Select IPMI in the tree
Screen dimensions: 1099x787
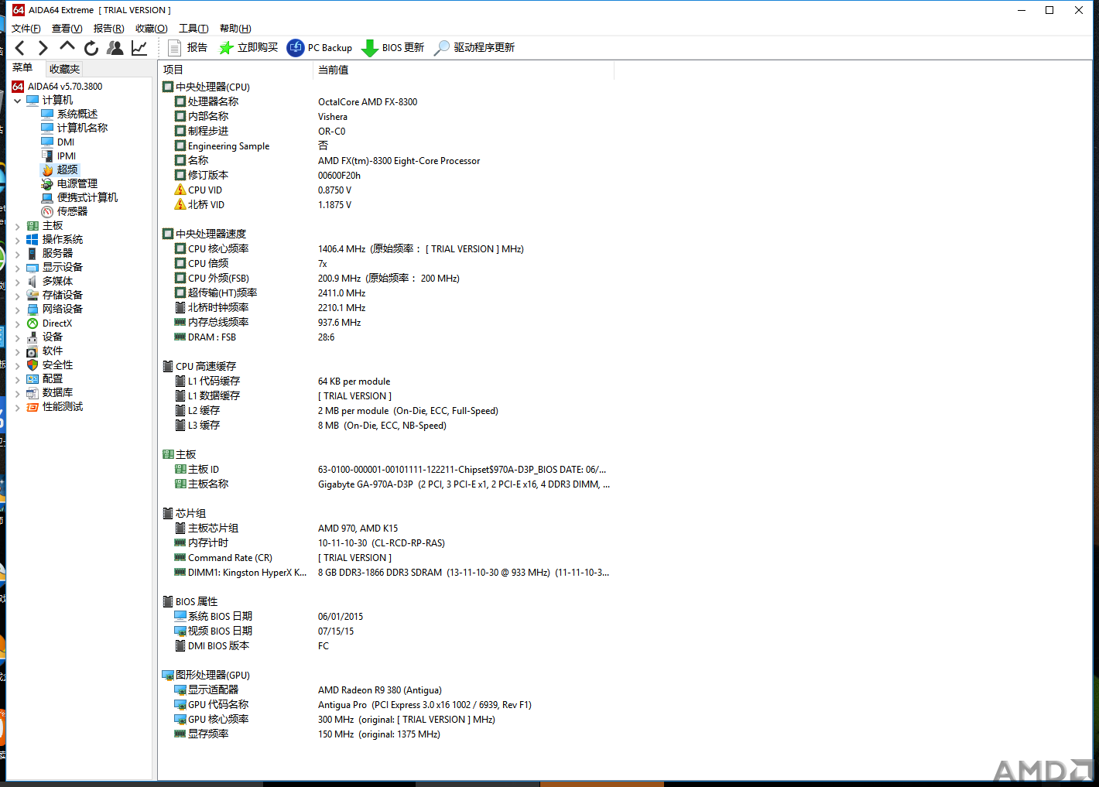pos(67,156)
